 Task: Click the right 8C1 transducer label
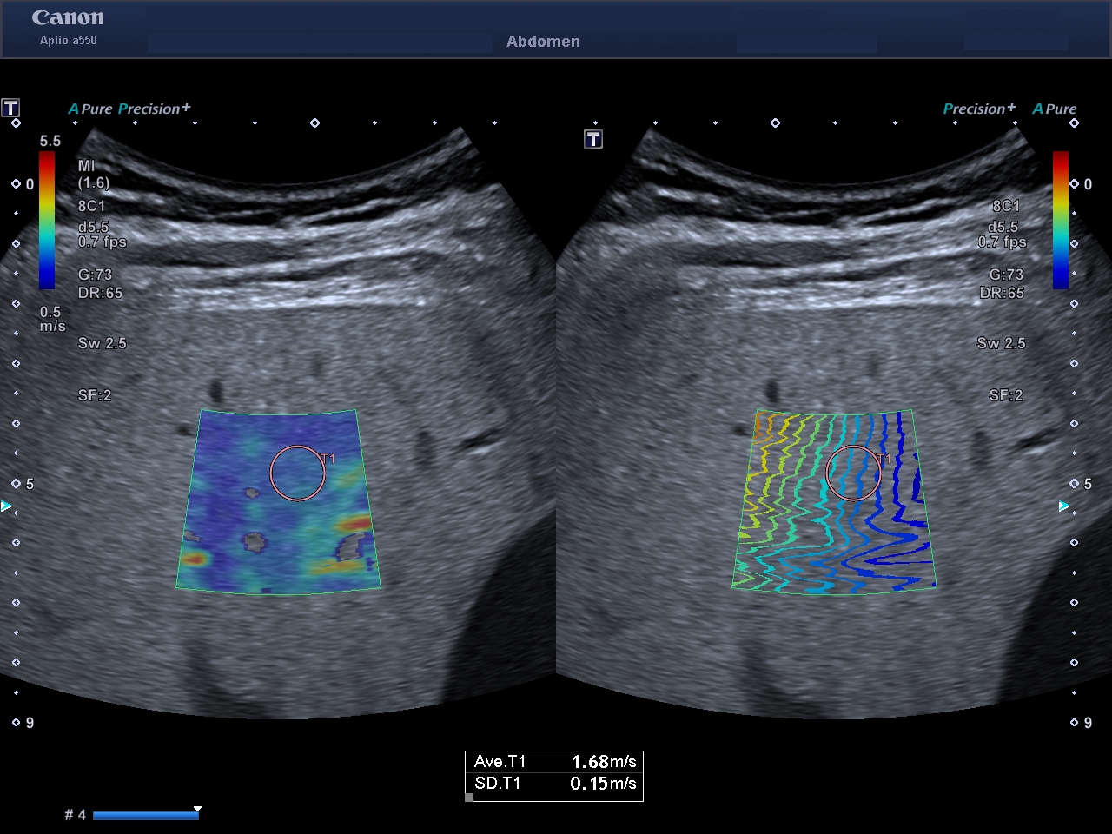[x=1006, y=206]
